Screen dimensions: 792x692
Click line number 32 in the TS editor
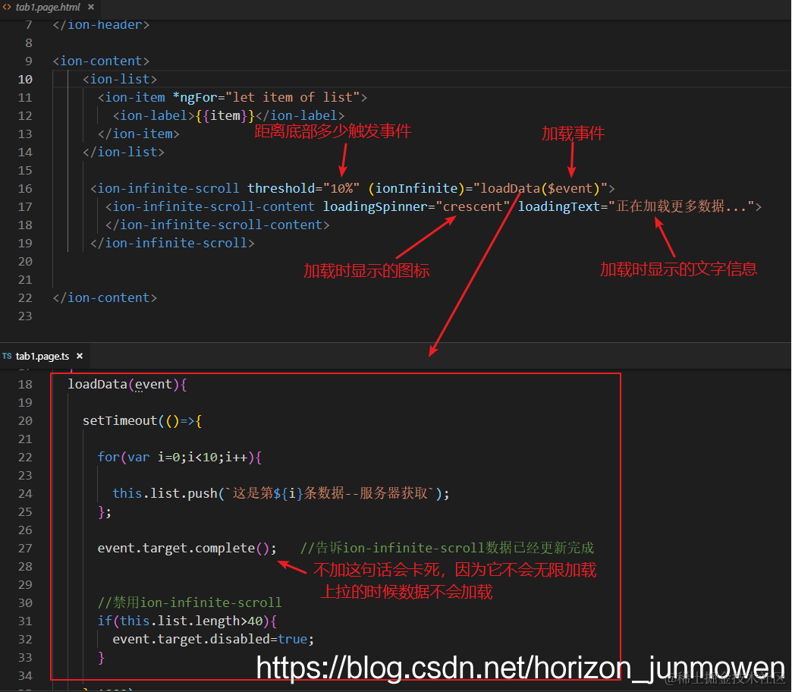[25, 639]
